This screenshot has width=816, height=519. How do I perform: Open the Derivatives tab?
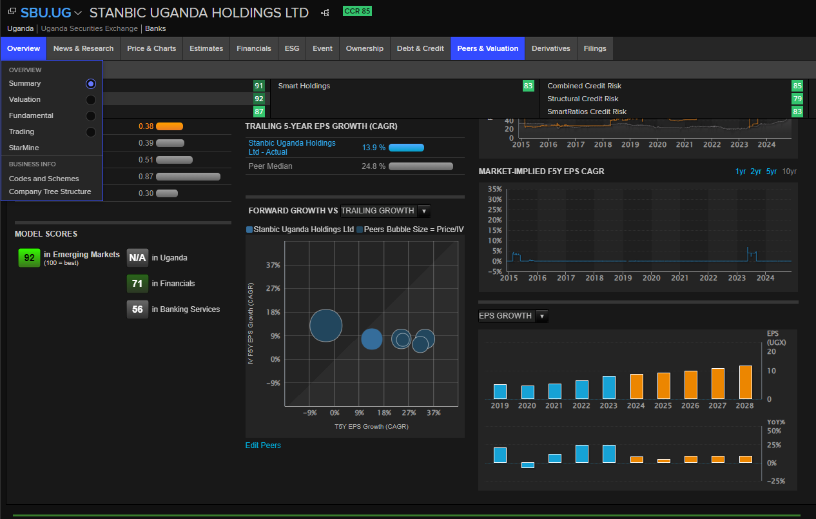pyautogui.click(x=551, y=48)
